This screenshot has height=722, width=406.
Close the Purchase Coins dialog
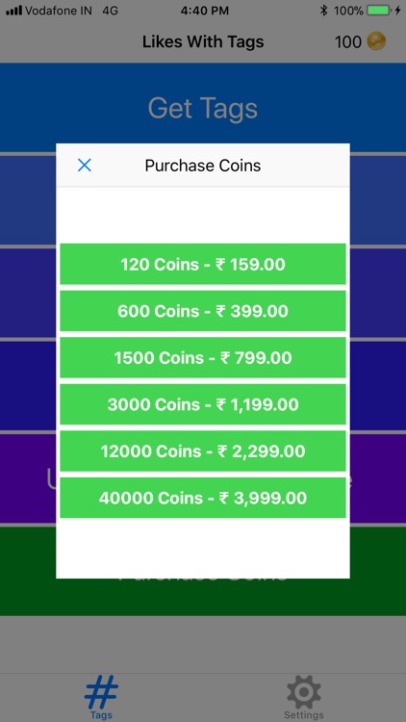tap(85, 166)
